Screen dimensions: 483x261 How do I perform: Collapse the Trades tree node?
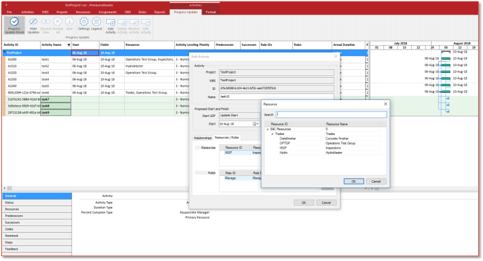click(273, 134)
